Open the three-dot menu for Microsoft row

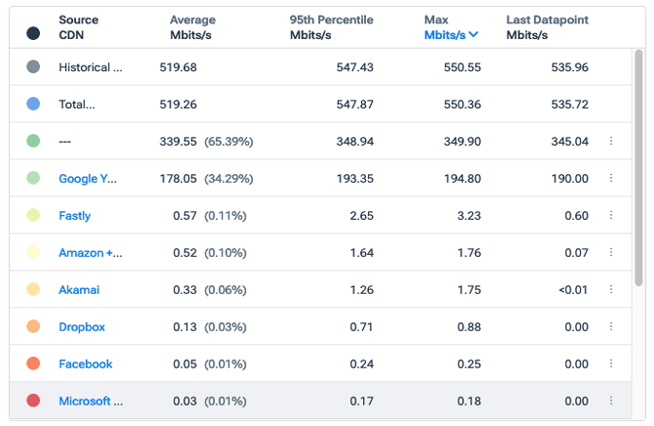[611, 401]
